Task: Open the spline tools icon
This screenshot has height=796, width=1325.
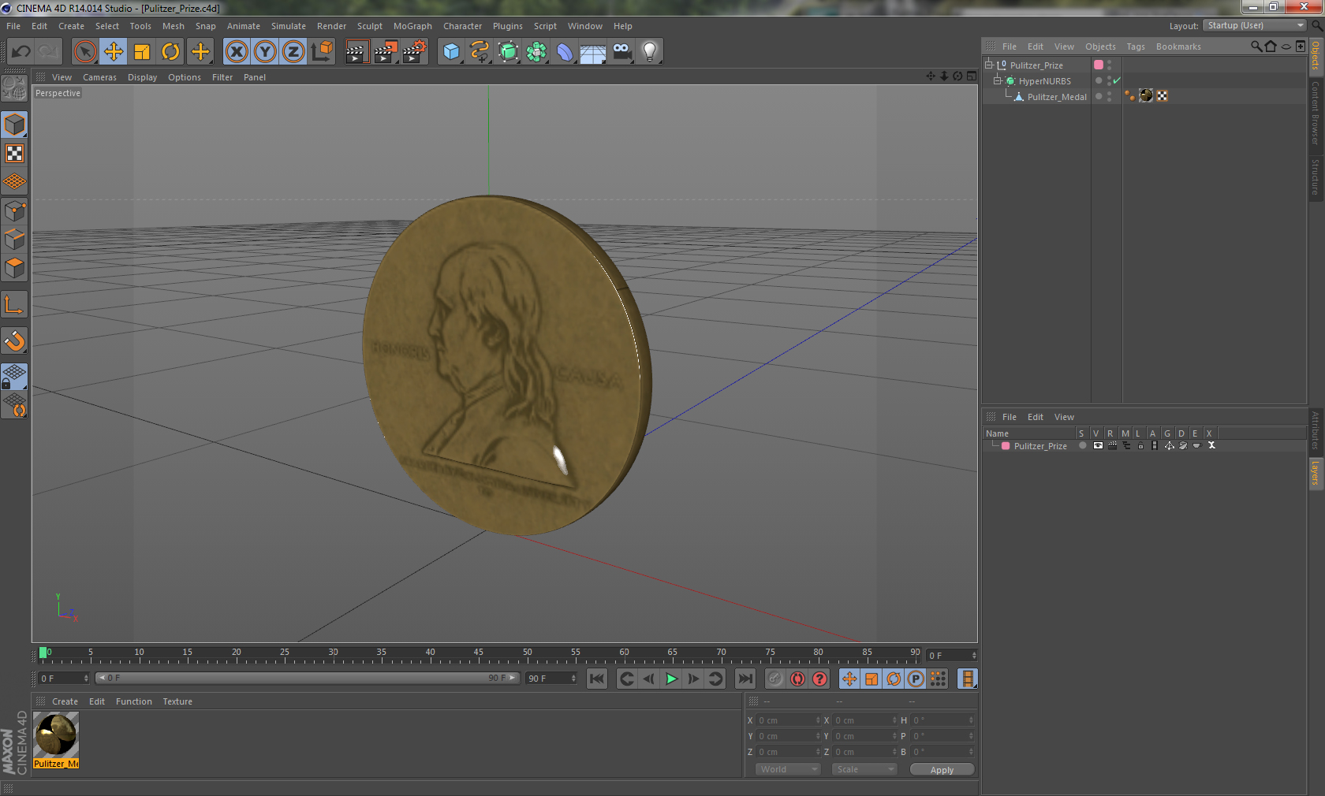Action: pyautogui.click(x=480, y=52)
